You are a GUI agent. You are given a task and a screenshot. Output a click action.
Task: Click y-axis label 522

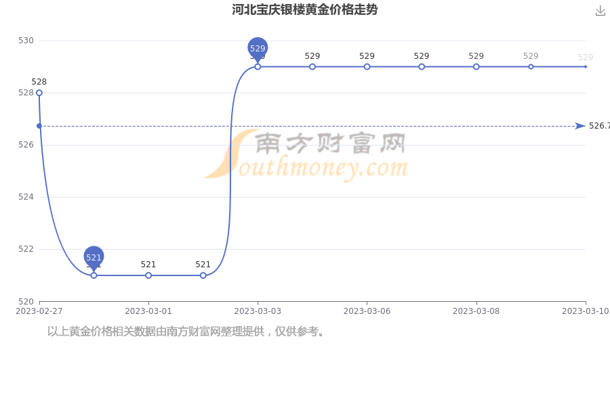click(26, 249)
